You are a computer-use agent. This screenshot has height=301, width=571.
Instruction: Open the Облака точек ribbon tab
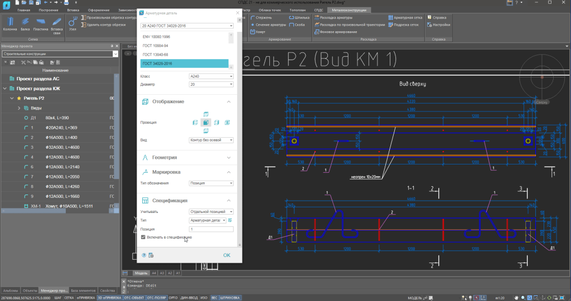269,10
